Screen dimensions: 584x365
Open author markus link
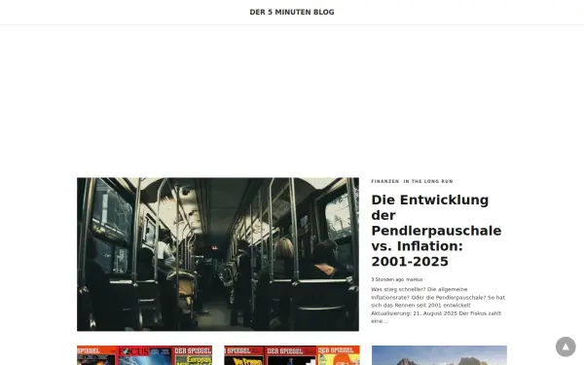(x=415, y=279)
